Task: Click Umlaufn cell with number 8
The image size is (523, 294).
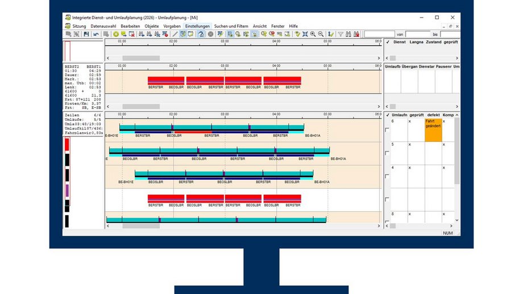Action: (x=399, y=217)
